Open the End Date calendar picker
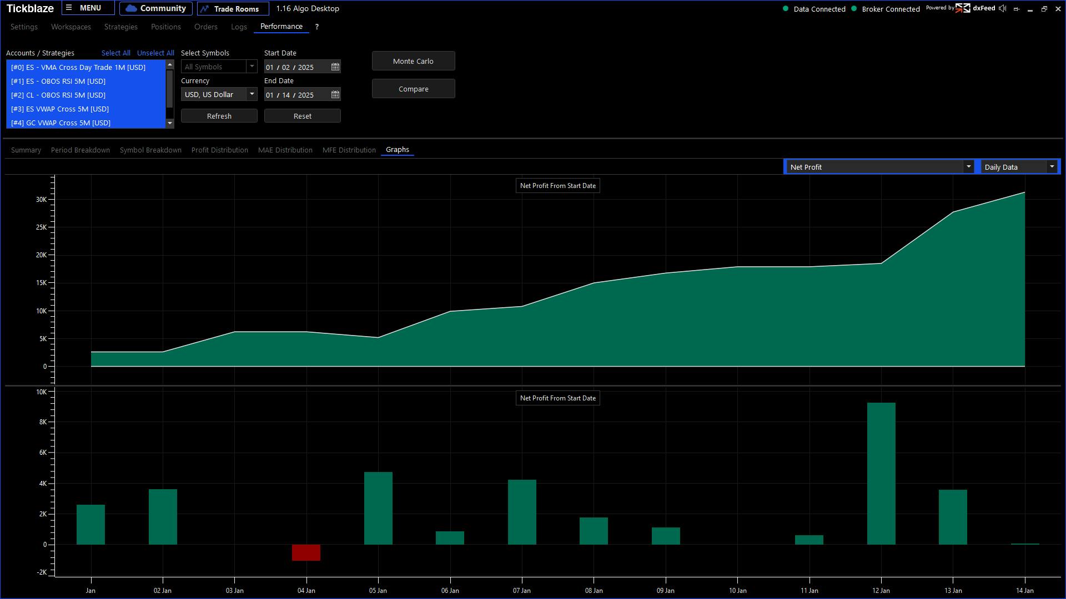 pyautogui.click(x=335, y=95)
